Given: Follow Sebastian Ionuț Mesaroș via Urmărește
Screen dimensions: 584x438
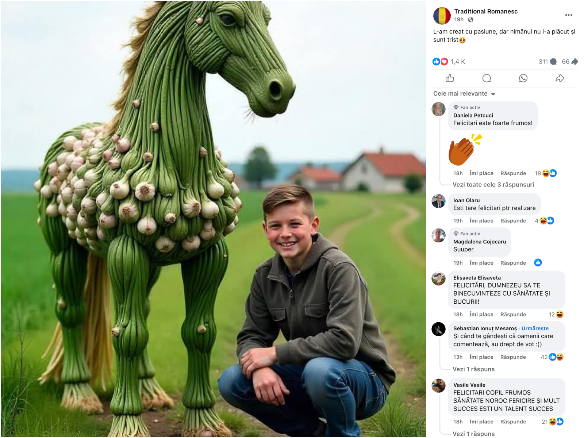Looking at the screenshot, I should click(x=535, y=328).
